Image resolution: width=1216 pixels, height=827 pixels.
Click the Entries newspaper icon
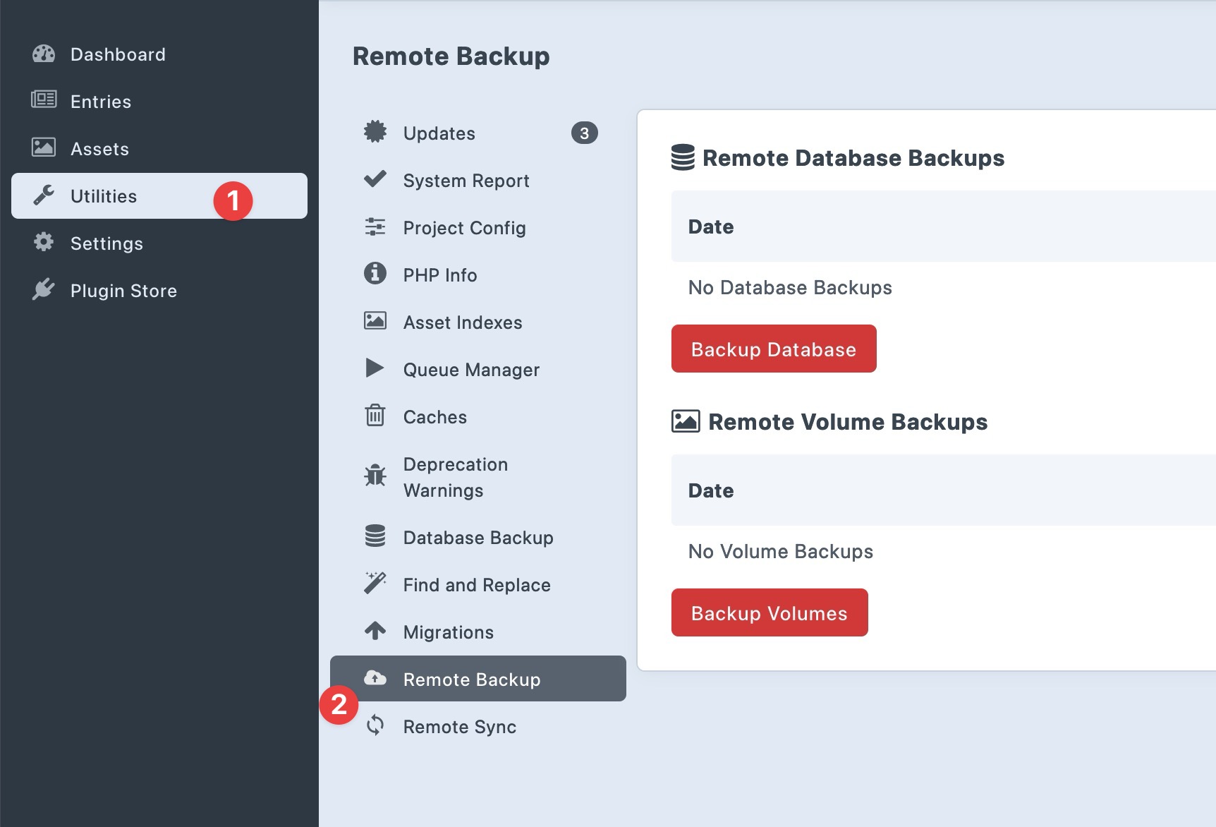tap(44, 101)
